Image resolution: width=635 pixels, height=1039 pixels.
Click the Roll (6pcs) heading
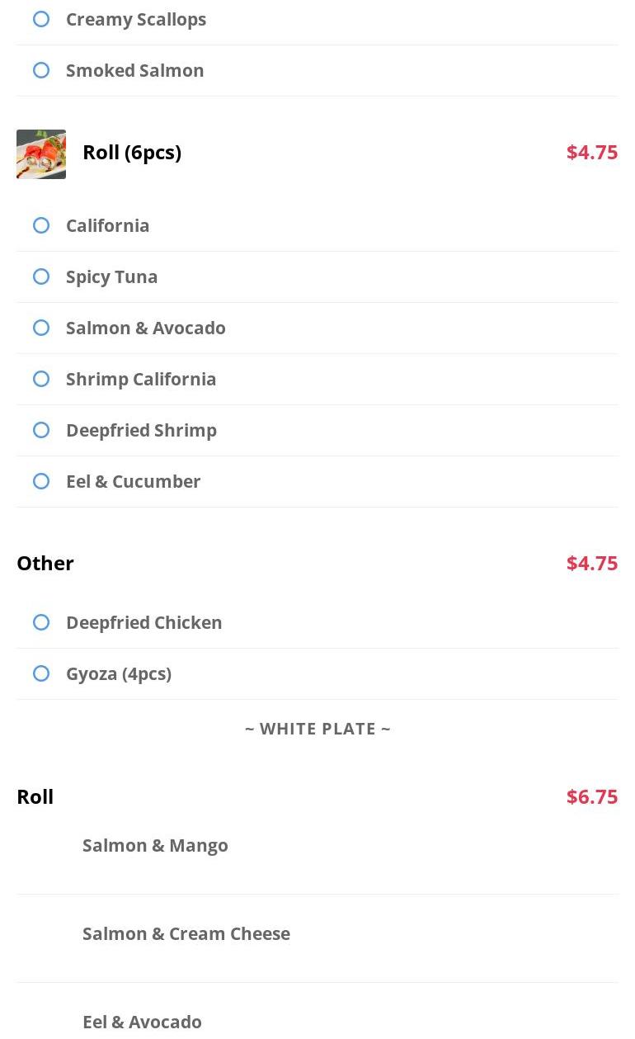coord(132,153)
